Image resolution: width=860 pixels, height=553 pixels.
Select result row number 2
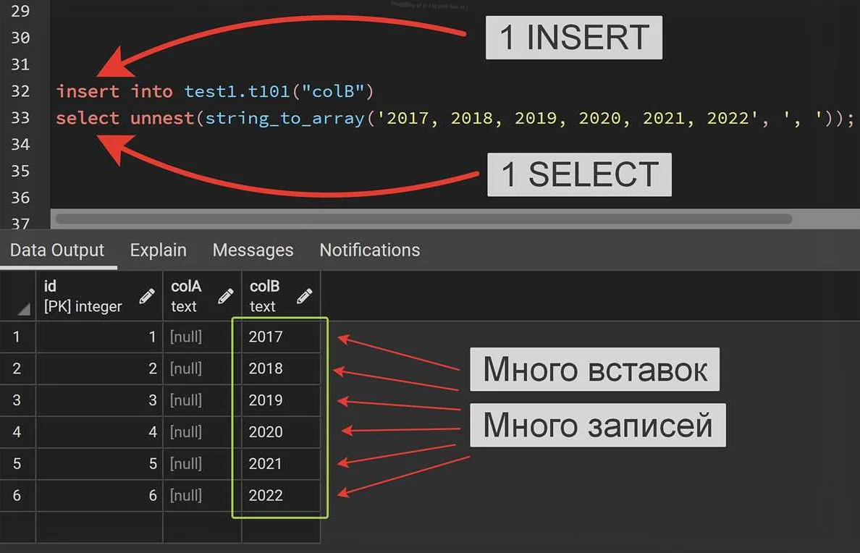click(x=17, y=368)
